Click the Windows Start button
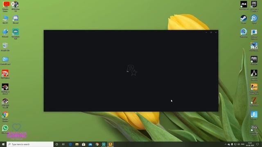The width and height of the screenshot is (262, 147). [x=3, y=144]
